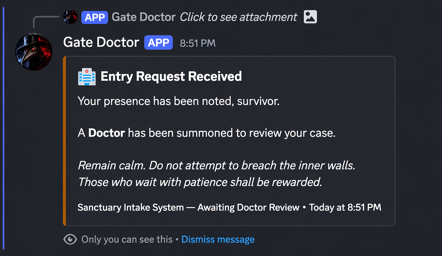This screenshot has height=256, width=442.
Task: Click the APP badge in the reply preview line
Action: coord(94,17)
